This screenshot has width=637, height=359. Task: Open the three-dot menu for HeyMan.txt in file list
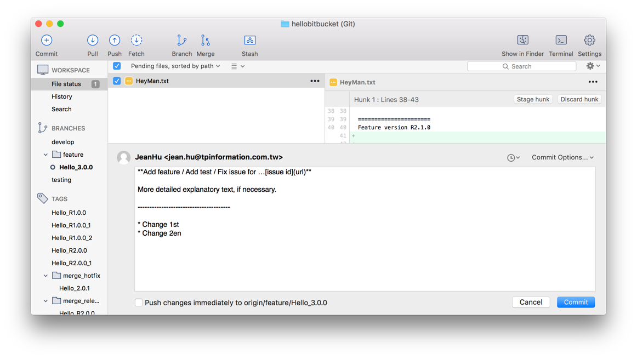(x=315, y=81)
